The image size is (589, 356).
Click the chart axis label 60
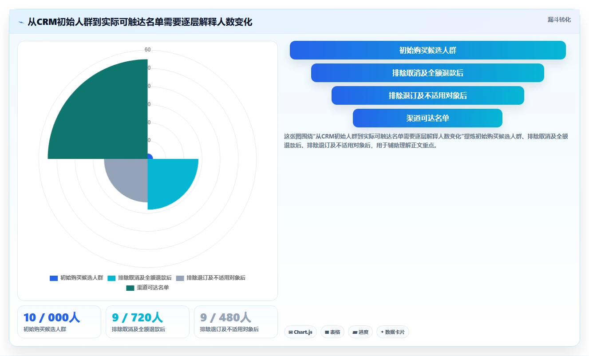[x=147, y=50]
